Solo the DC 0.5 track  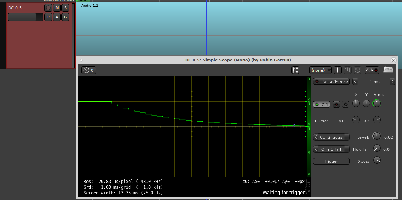tap(65, 8)
